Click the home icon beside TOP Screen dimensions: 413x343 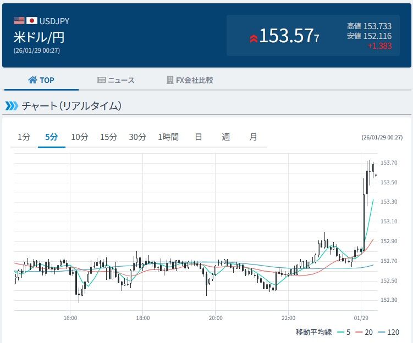pos(32,80)
